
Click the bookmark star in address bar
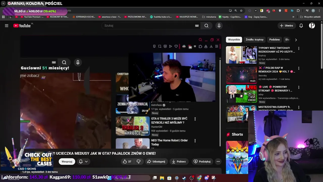tap(241, 11)
